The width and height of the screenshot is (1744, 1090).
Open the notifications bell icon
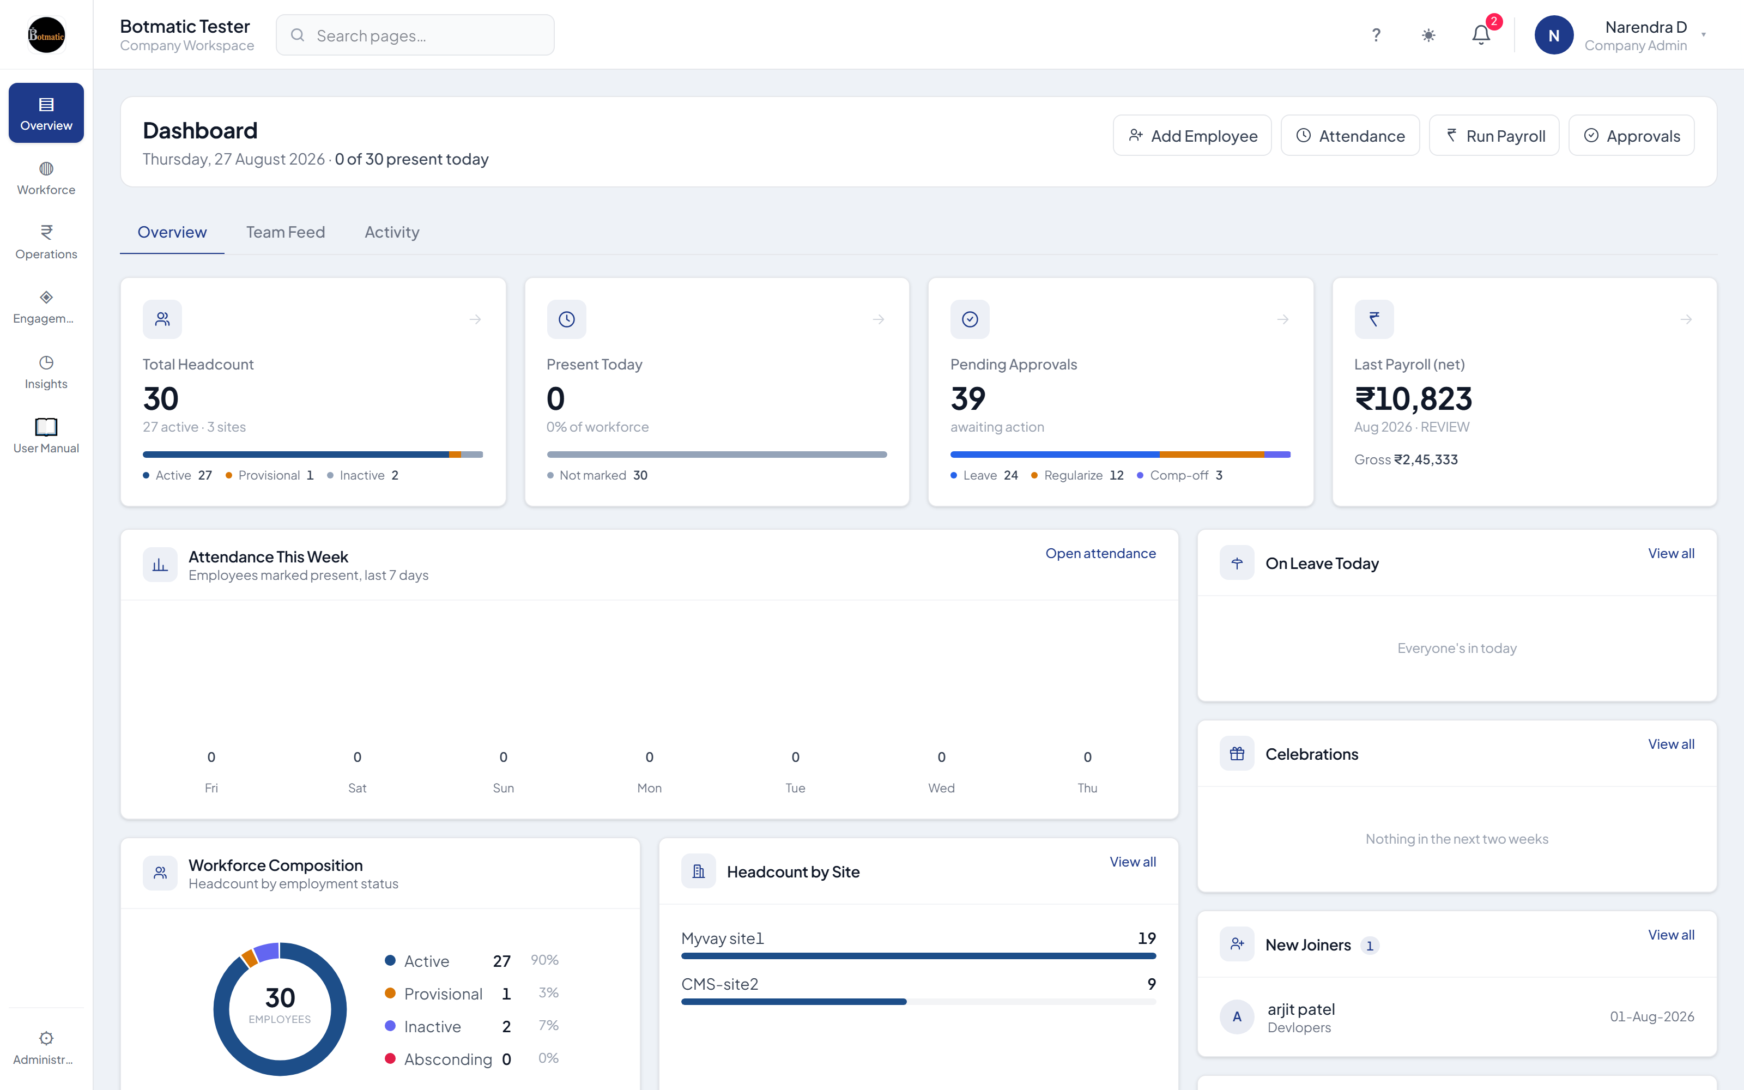coord(1481,34)
